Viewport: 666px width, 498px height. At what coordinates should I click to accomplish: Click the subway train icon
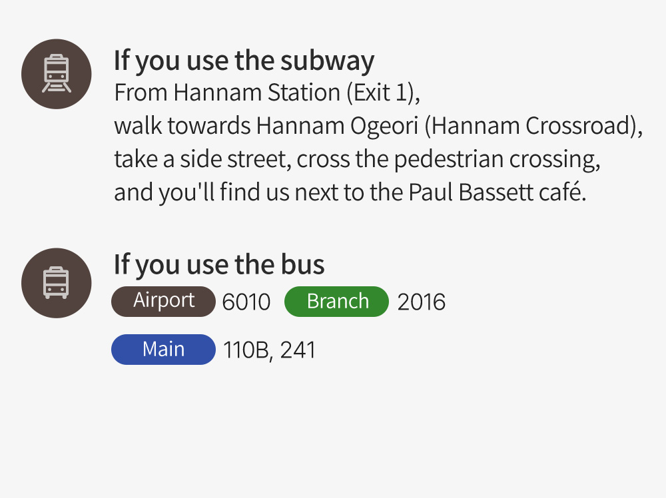click(56, 74)
